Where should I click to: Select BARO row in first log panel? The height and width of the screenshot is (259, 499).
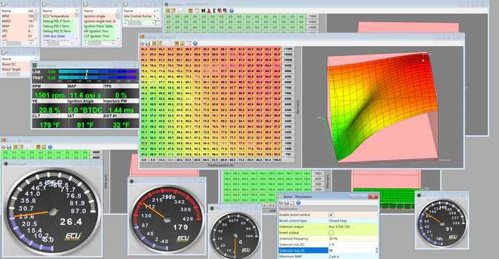pos(18,21)
